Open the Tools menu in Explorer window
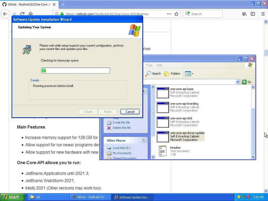Viewport: 268px width, 201px height. (149, 65)
